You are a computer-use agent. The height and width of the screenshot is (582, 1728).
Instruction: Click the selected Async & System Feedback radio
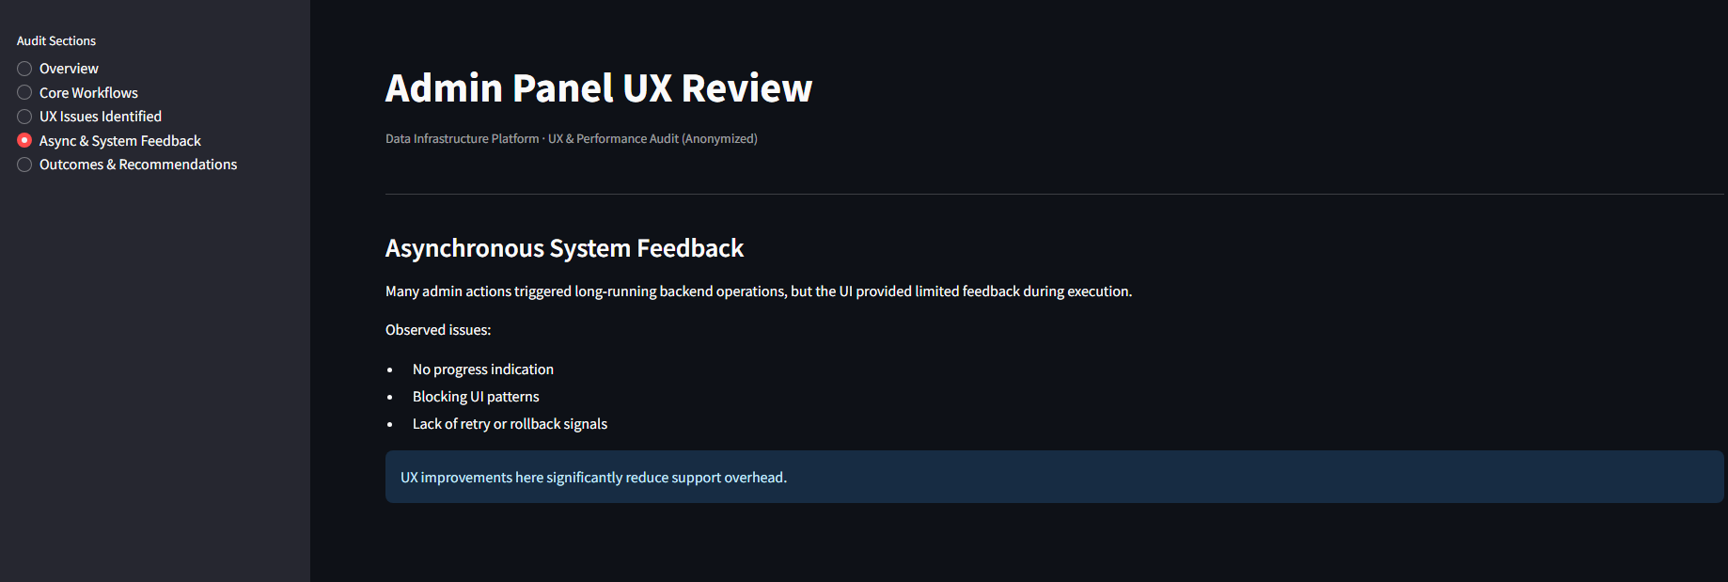coord(24,140)
